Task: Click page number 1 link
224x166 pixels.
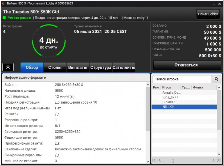Action: pyautogui.click(x=173, y=161)
